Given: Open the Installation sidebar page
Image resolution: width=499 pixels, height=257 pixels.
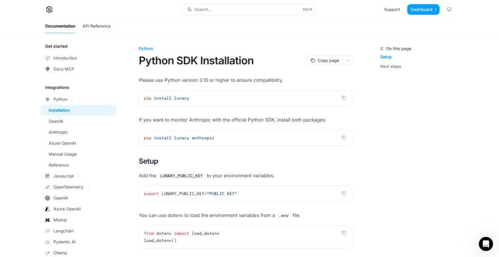Looking at the screenshot, I should click(x=78, y=110).
